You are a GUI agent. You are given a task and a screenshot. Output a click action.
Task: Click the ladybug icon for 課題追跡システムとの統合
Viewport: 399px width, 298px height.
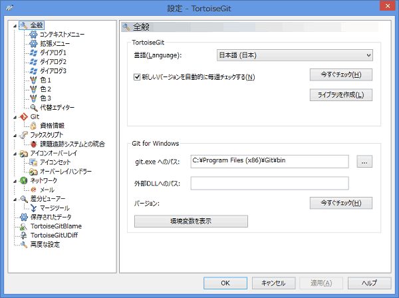pyautogui.click(x=33, y=144)
